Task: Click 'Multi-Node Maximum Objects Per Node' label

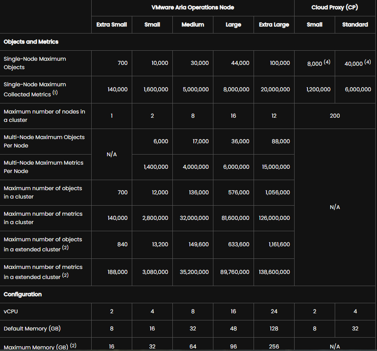Action: point(44,141)
